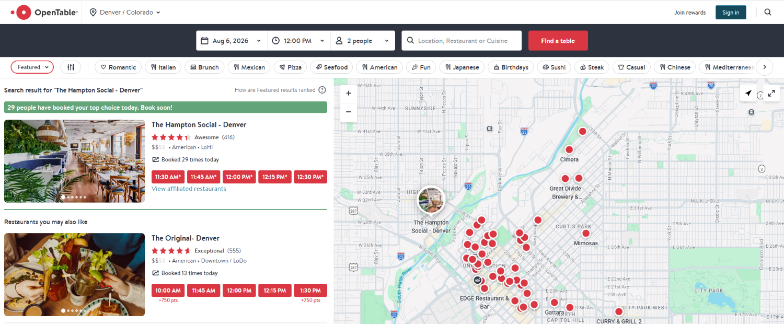Select the Mexican cuisine filter
Viewport: 784px width, 324px height.
tap(249, 67)
